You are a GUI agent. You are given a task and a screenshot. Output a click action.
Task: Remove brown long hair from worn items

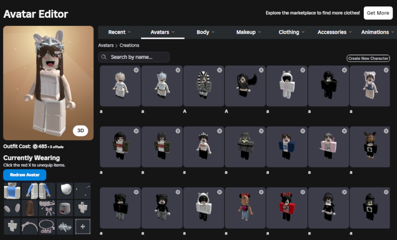pyautogui.click(x=30, y=208)
